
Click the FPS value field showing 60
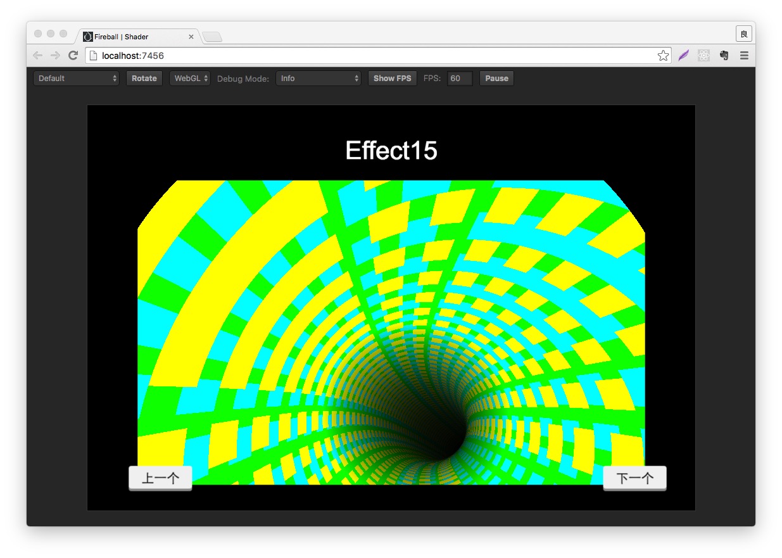click(x=460, y=79)
